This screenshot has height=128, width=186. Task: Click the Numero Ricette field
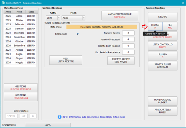click(128, 33)
